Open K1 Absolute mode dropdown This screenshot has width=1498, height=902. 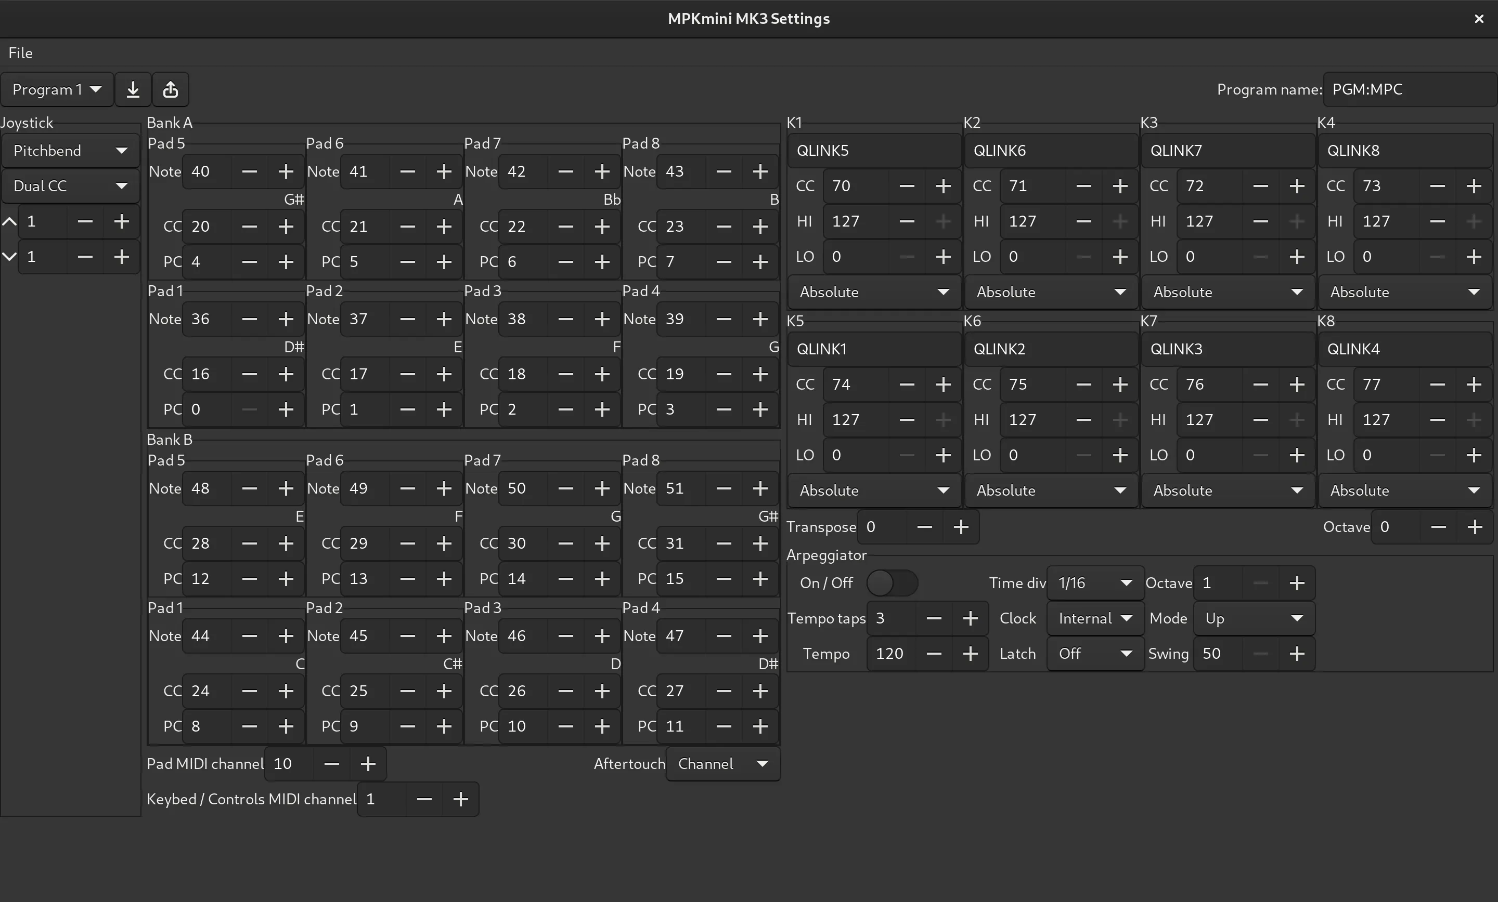874,292
